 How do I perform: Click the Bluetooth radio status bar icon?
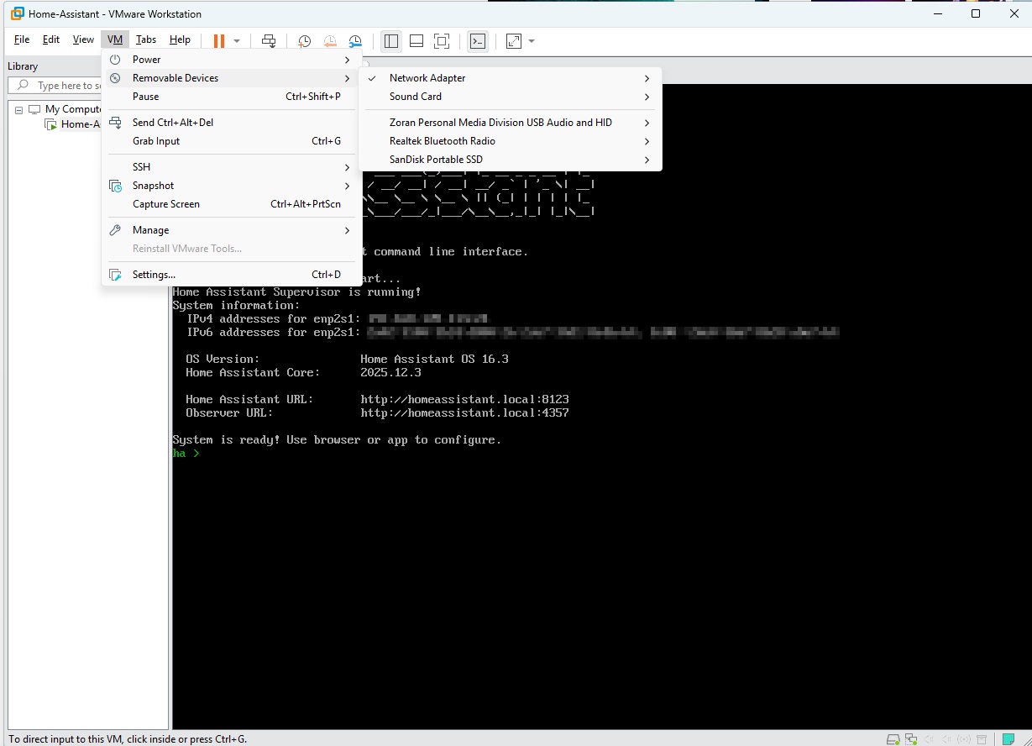point(964,739)
